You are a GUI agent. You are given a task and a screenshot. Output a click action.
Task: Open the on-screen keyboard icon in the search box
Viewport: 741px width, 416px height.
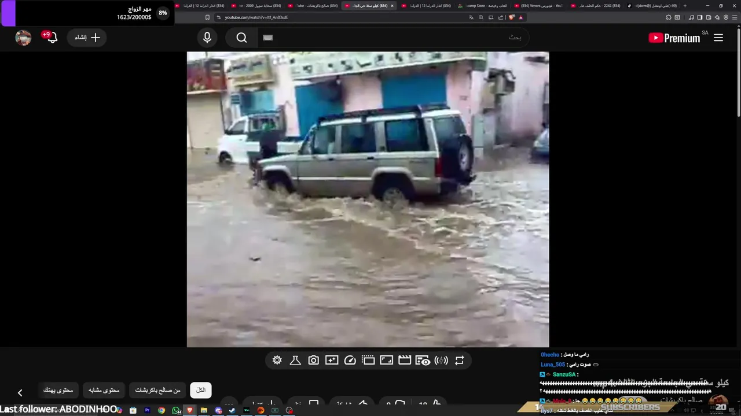267,38
